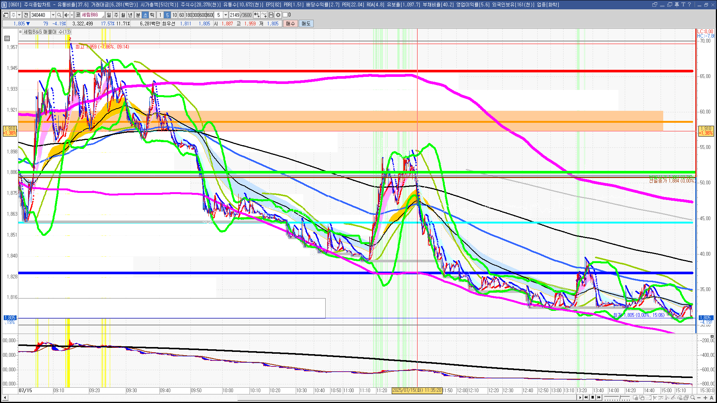Click the zoom magnifier icon at bottom right

(x=693, y=398)
